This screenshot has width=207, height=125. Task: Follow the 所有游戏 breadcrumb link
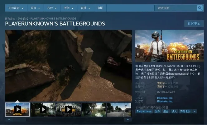click(10, 19)
